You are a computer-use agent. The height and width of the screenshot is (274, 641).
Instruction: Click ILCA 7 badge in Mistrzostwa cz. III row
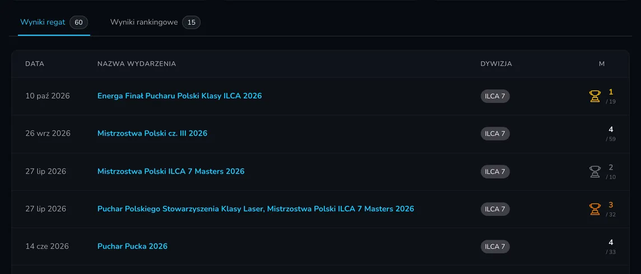(495, 134)
